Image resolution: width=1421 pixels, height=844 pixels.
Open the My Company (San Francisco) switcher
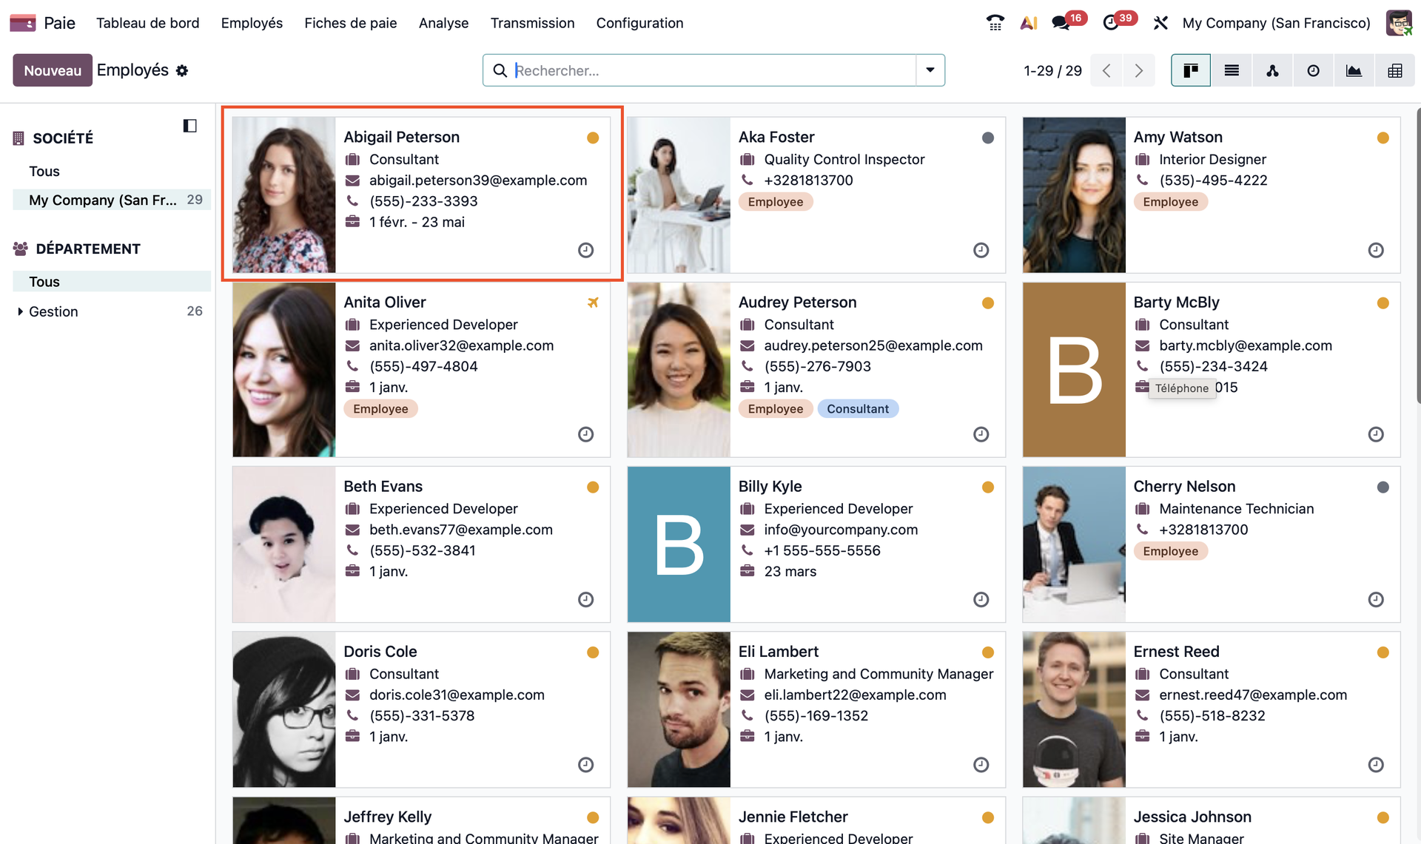[x=1276, y=23]
